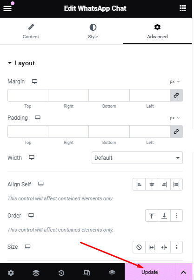Click the Preview Changes eye icon
Screen dimensions: 194x280
pyautogui.click(x=112, y=273)
